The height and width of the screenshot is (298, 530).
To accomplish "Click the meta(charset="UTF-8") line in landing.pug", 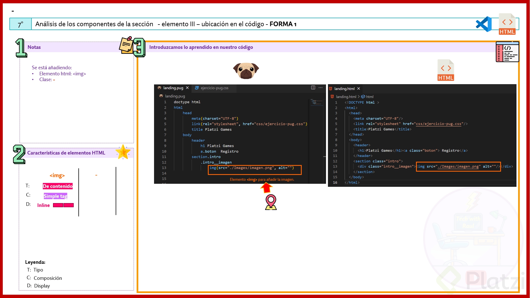I will point(215,119).
